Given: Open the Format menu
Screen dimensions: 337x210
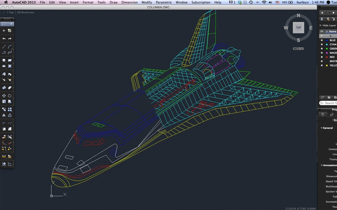Looking at the screenshot, I should (88, 3).
